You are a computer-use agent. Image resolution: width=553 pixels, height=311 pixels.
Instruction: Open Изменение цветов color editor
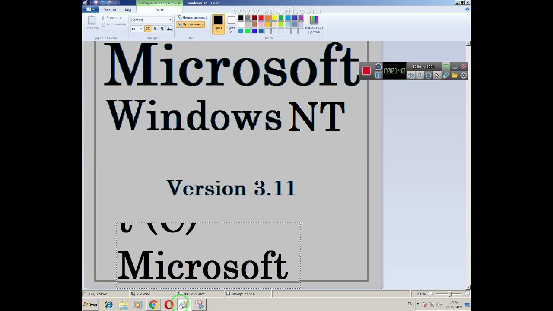[x=314, y=24]
